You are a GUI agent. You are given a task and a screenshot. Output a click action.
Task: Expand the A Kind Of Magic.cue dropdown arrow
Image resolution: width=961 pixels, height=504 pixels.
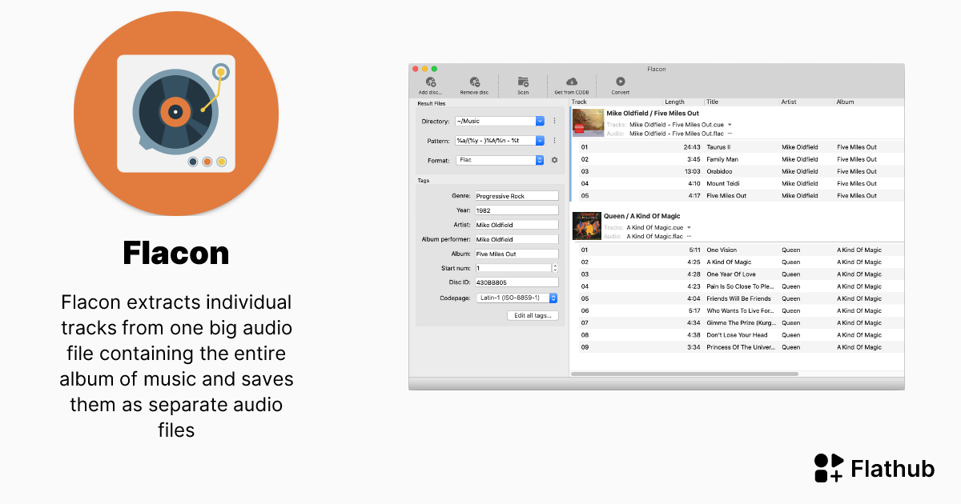(x=689, y=227)
